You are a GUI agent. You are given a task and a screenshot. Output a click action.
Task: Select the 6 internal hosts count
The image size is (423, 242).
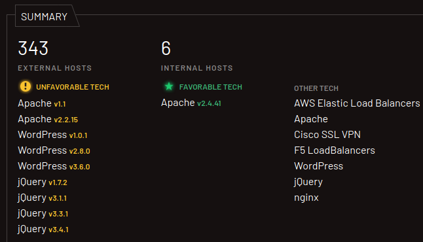coord(166,48)
